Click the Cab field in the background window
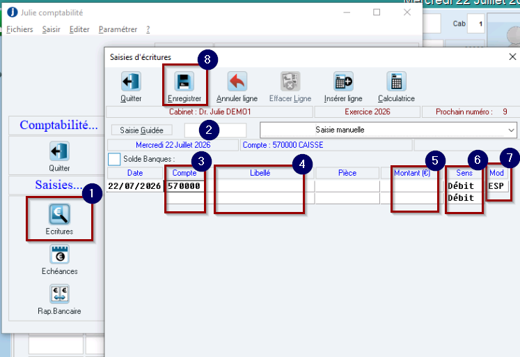Screen dimensions: 520x357 click(476, 24)
